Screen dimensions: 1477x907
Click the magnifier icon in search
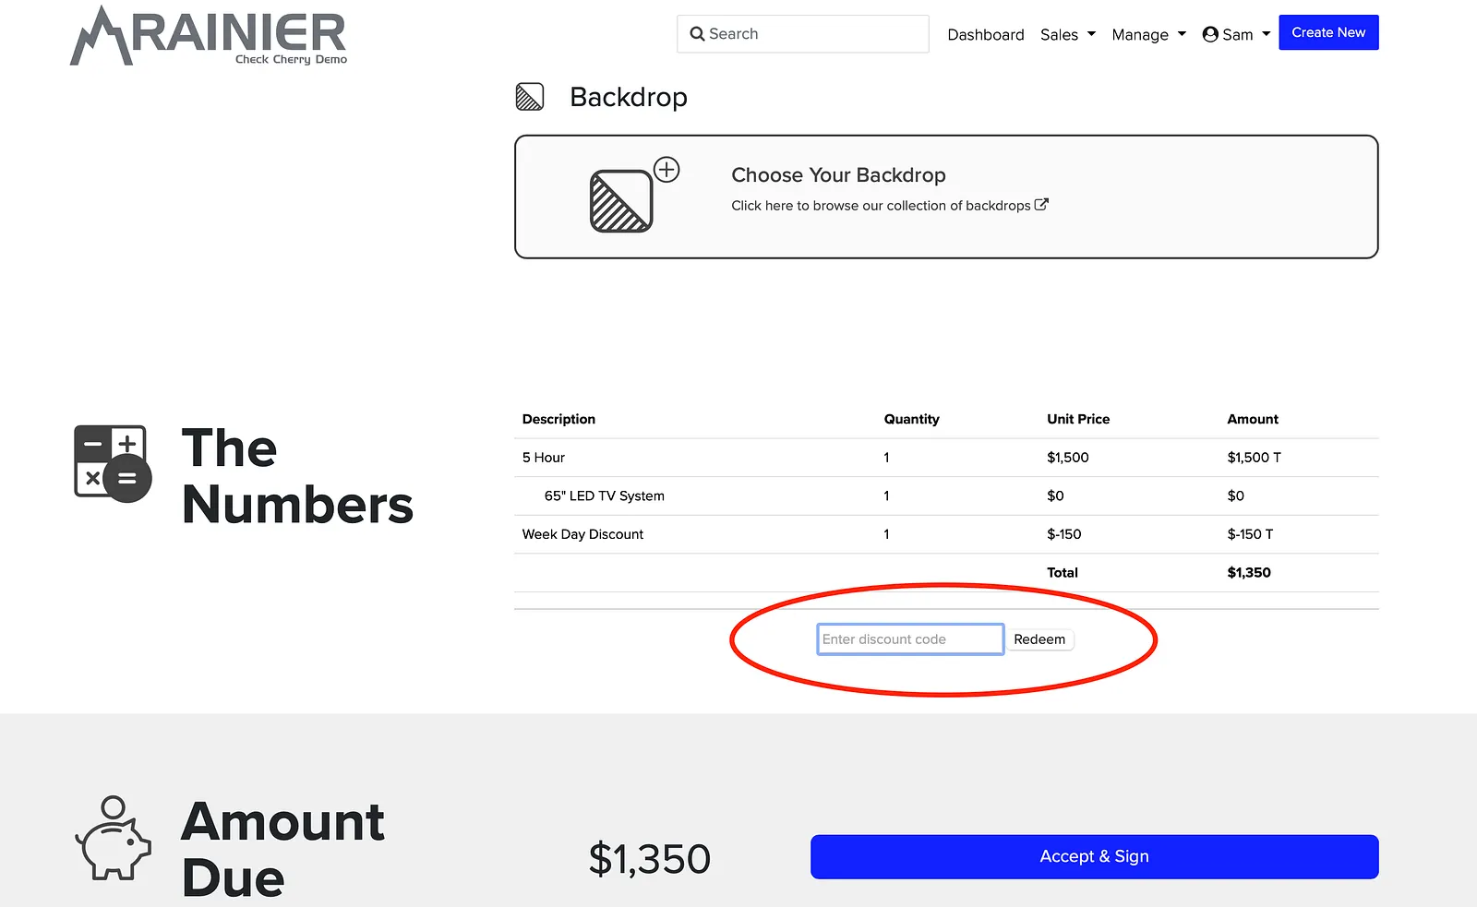tap(697, 34)
